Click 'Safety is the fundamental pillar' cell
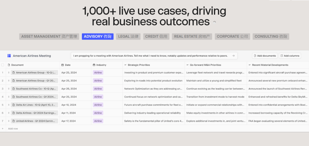The image size is (309, 146). [x=154, y=121]
